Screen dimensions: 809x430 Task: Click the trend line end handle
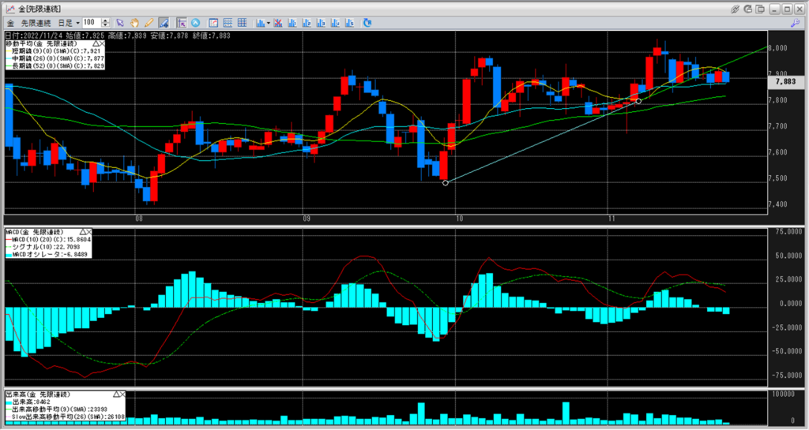click(x=638, y=102)
